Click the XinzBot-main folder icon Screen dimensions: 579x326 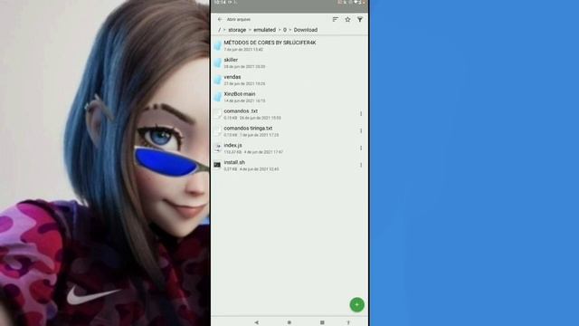click(x=217, y=97)
